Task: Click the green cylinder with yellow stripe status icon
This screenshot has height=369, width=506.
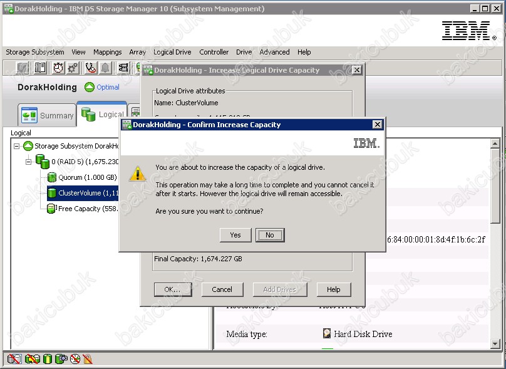Action: [x=48, y=359]
